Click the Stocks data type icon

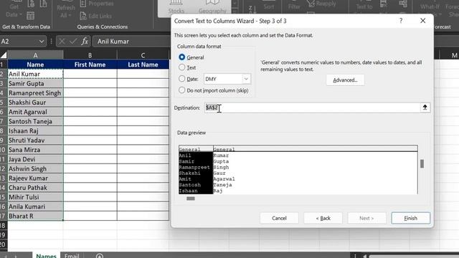[176, 7]
